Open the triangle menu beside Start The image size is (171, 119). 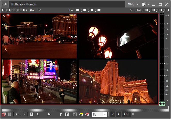click(x=132, y=10)
